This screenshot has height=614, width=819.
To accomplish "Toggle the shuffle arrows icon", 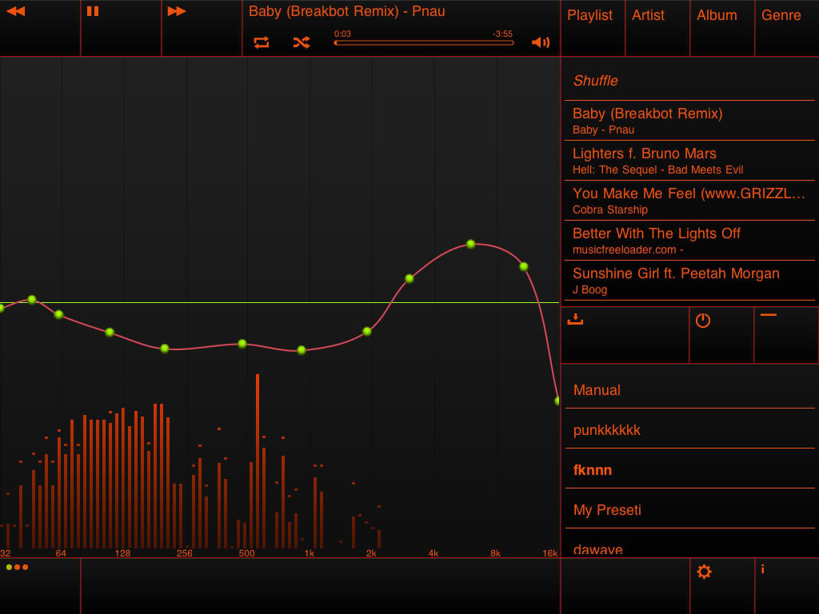I will point(302,42).
